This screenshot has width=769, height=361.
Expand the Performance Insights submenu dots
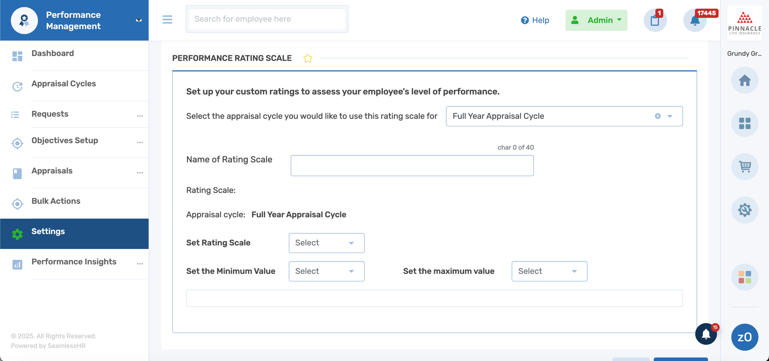[x=140, y=264]
